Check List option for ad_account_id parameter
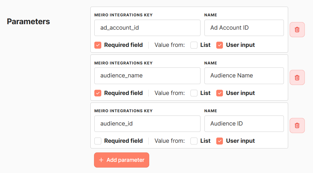This screenshot has width=313, height=173. [194, 45]
